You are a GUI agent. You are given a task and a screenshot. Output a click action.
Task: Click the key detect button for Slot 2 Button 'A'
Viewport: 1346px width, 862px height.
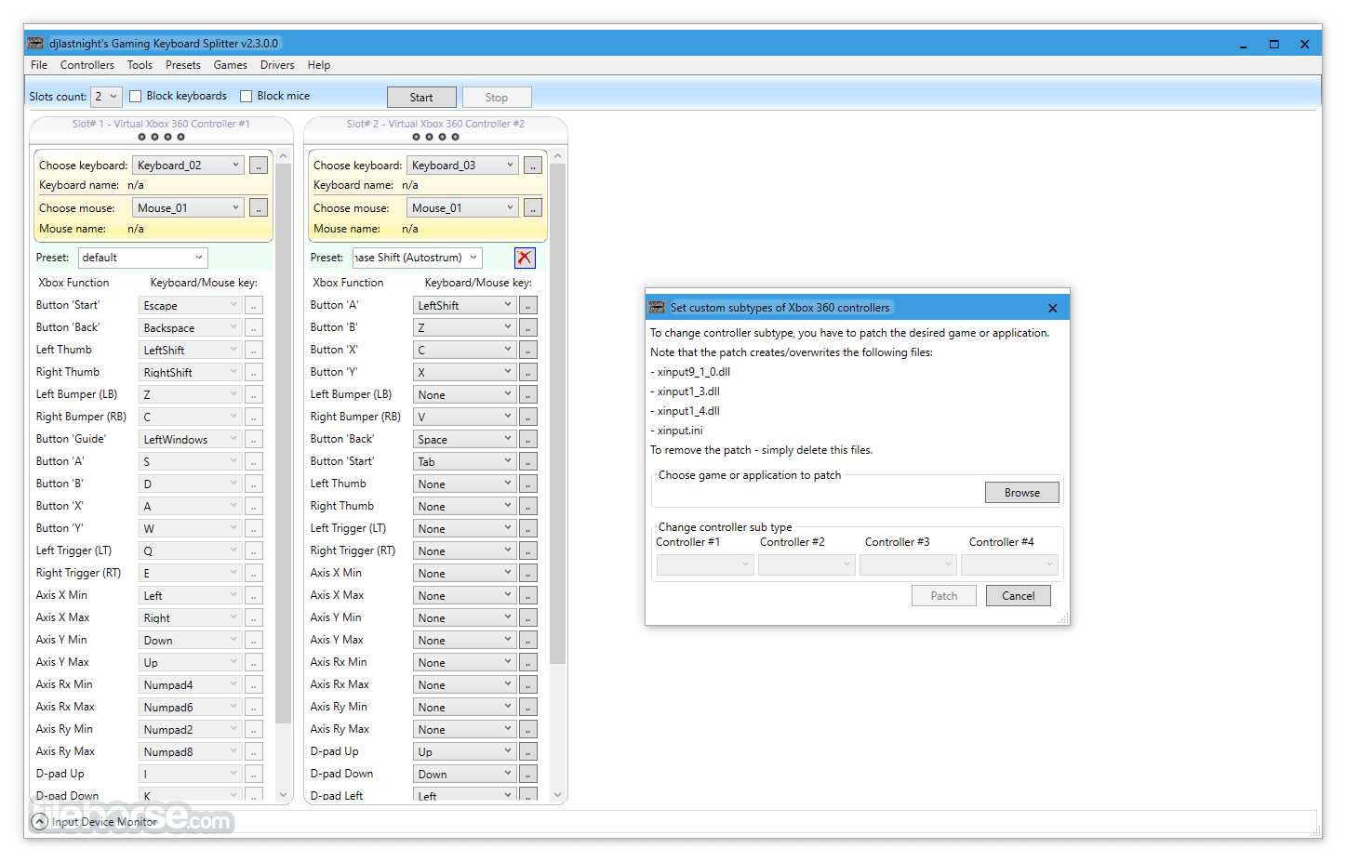(x=528, y=305)
